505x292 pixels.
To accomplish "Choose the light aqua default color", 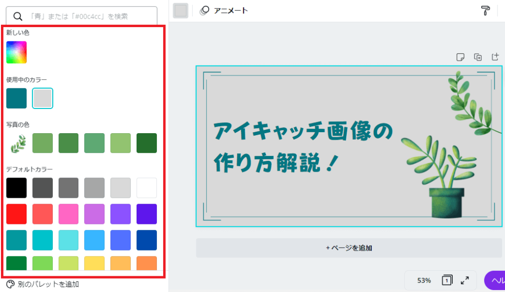I will coord(68,240).
